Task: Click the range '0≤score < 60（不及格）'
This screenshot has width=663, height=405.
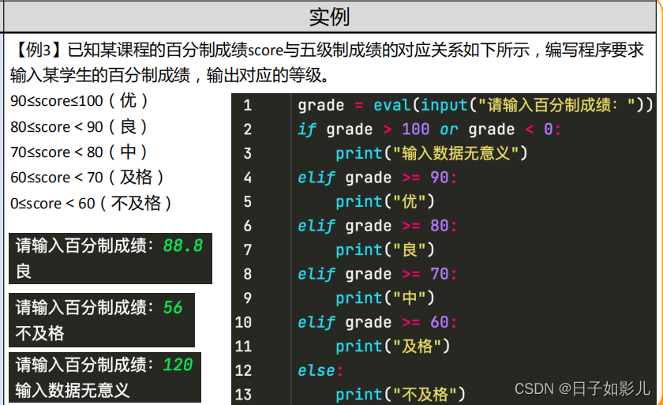Action: [x=92, y=204]
